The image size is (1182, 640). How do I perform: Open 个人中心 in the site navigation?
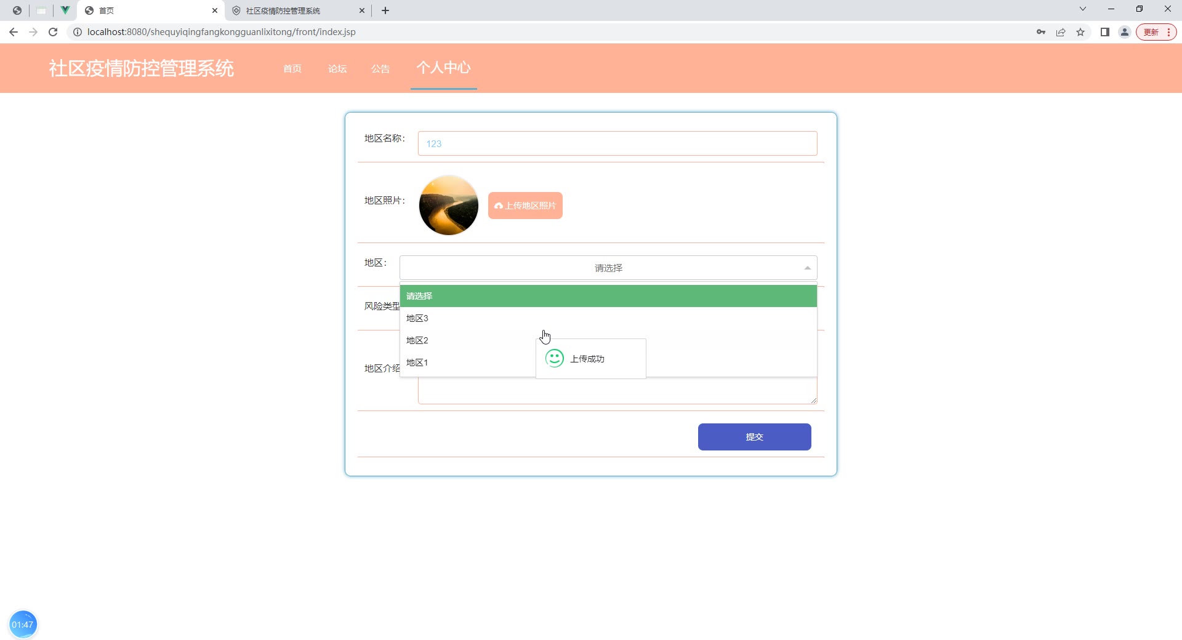pos(444,68)
